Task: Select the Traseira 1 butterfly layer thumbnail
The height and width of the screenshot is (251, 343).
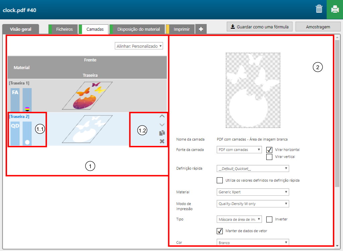Action: [x=87, y=95]
